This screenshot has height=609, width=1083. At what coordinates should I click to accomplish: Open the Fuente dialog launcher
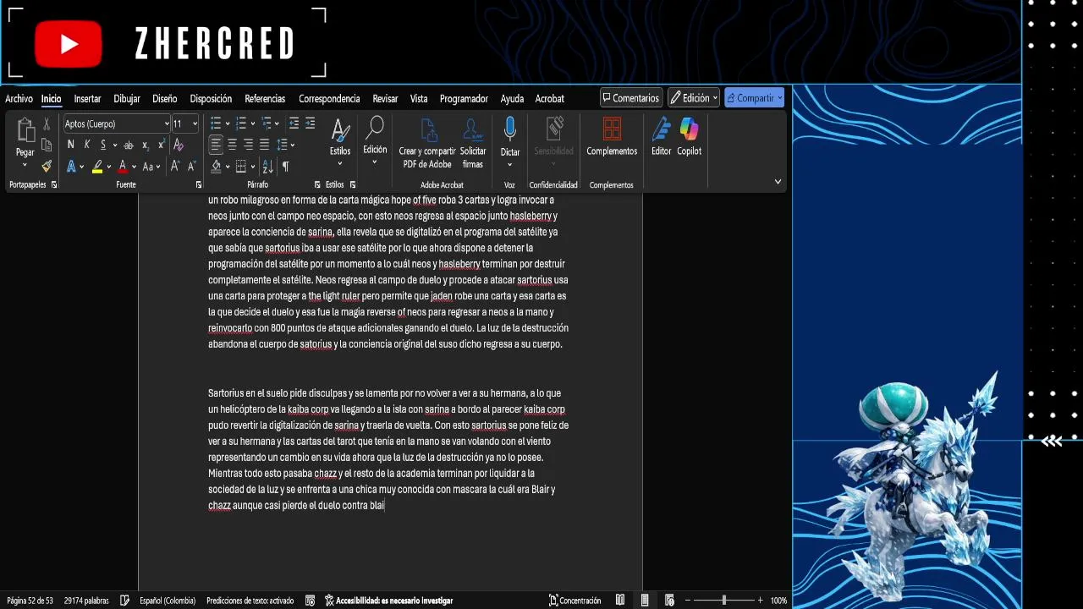coord(199,184)
